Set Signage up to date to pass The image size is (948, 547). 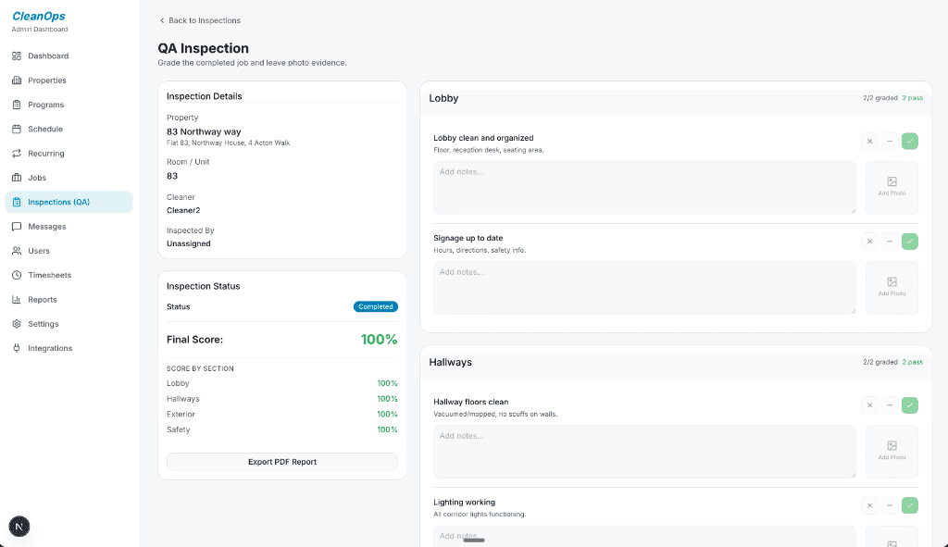click(910, 242)
